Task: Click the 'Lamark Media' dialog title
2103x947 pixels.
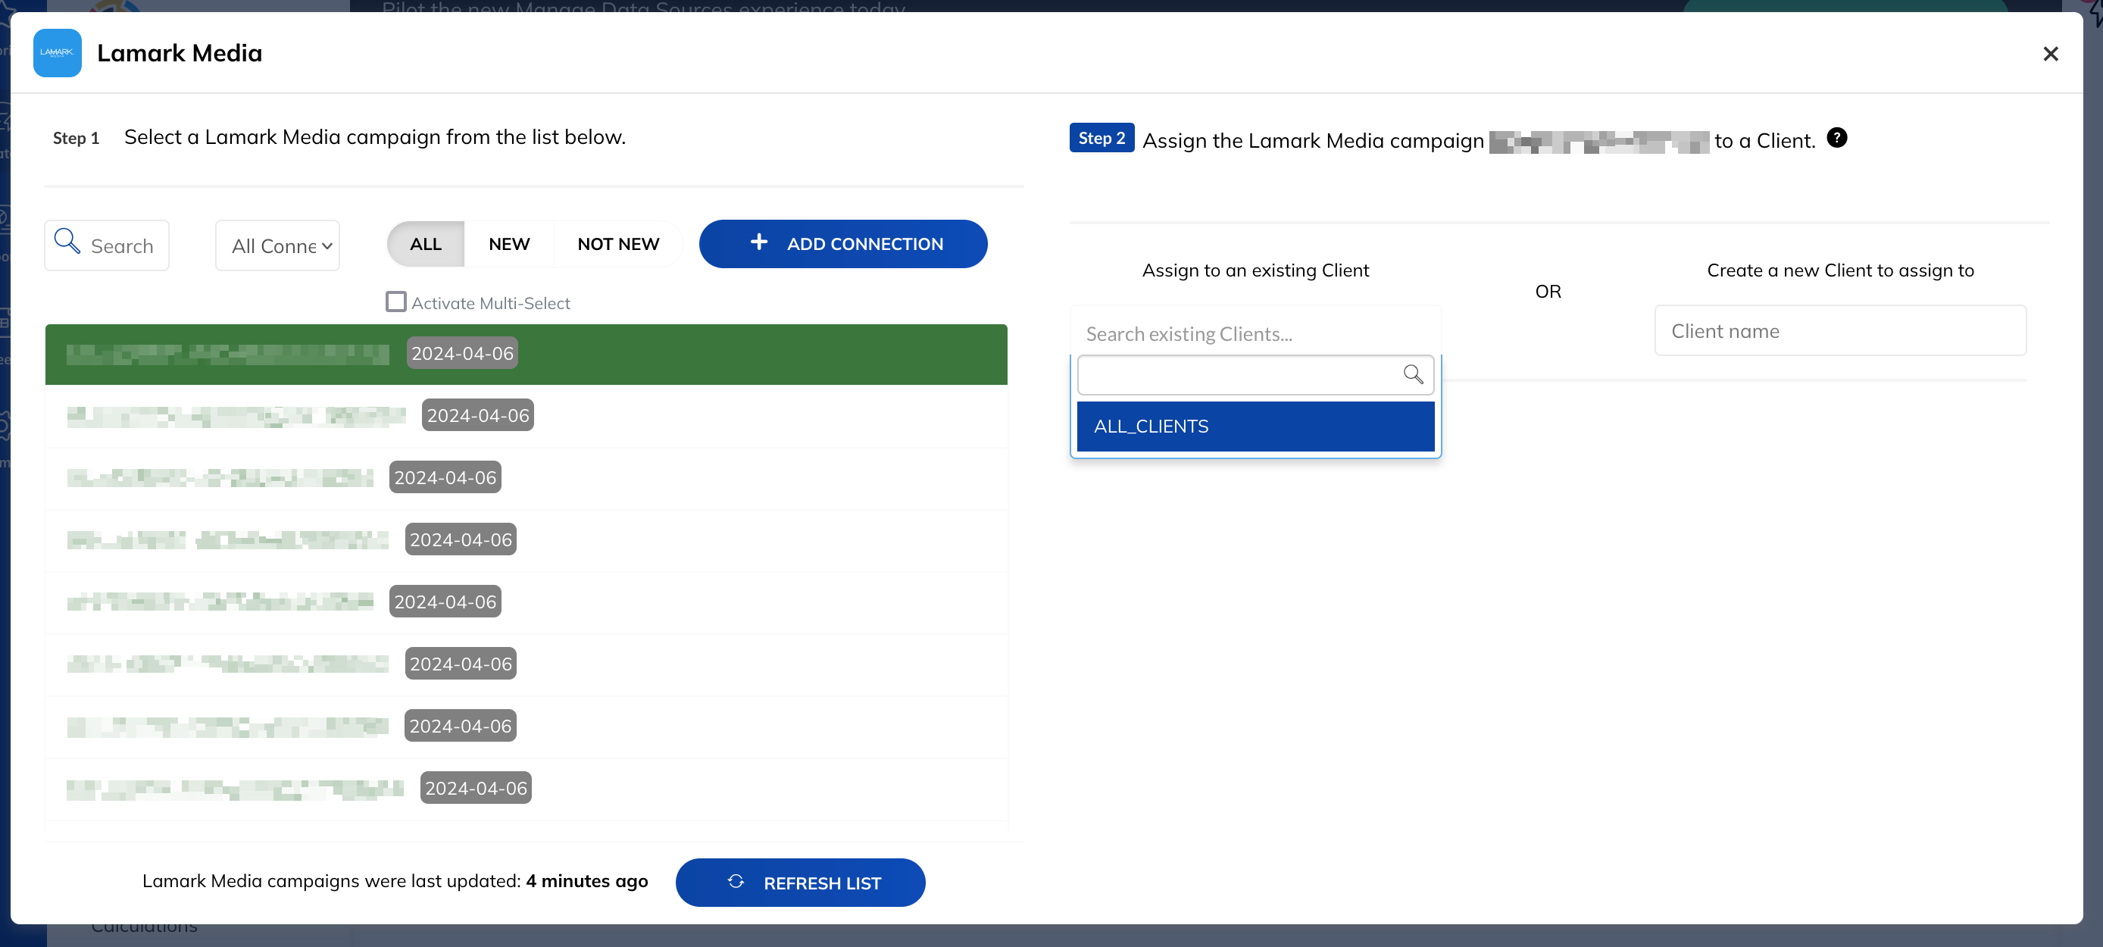Action: [180, 53]
